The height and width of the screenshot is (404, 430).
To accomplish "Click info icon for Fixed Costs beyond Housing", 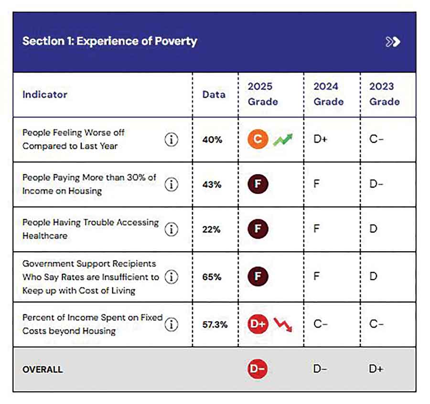I will point(171,324).
